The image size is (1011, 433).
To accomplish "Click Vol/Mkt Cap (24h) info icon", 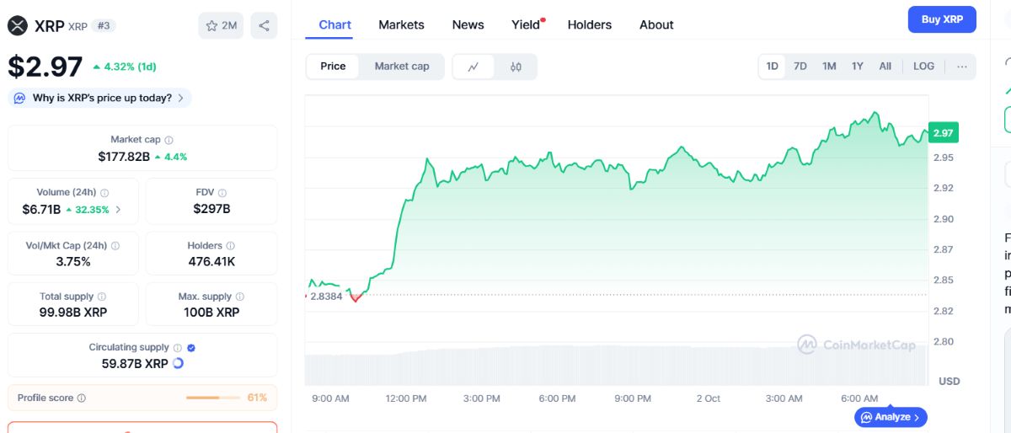I will [x=115, y=246].
